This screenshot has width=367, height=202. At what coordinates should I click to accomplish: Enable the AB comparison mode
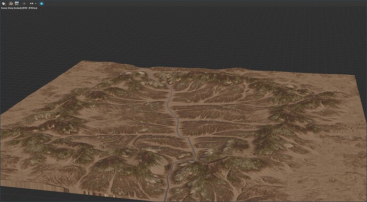point(31,4)
